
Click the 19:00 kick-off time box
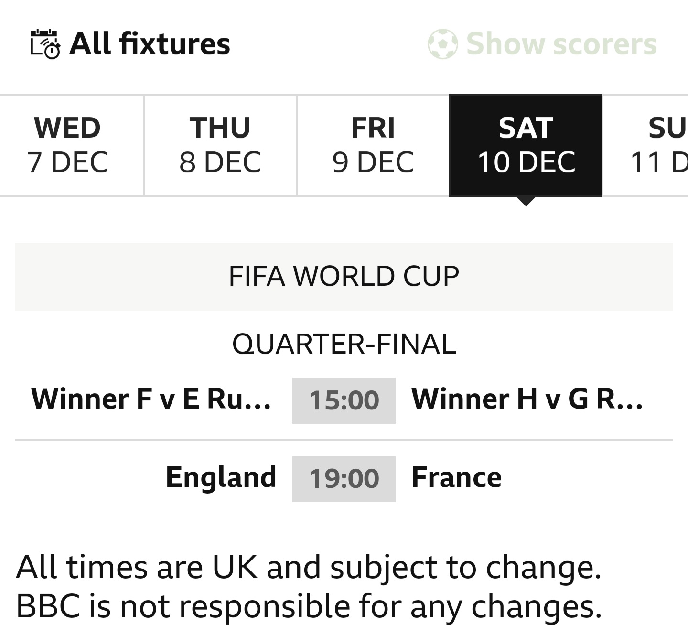pos(344,479)
